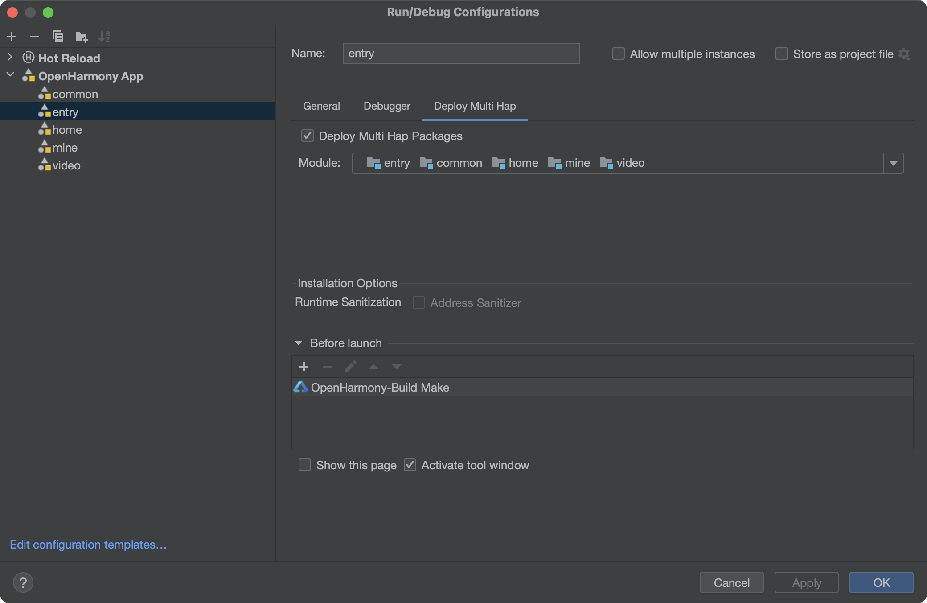The image size is (927, 603).
Task: Collapse the Before launch section
Action: [299, 343]
